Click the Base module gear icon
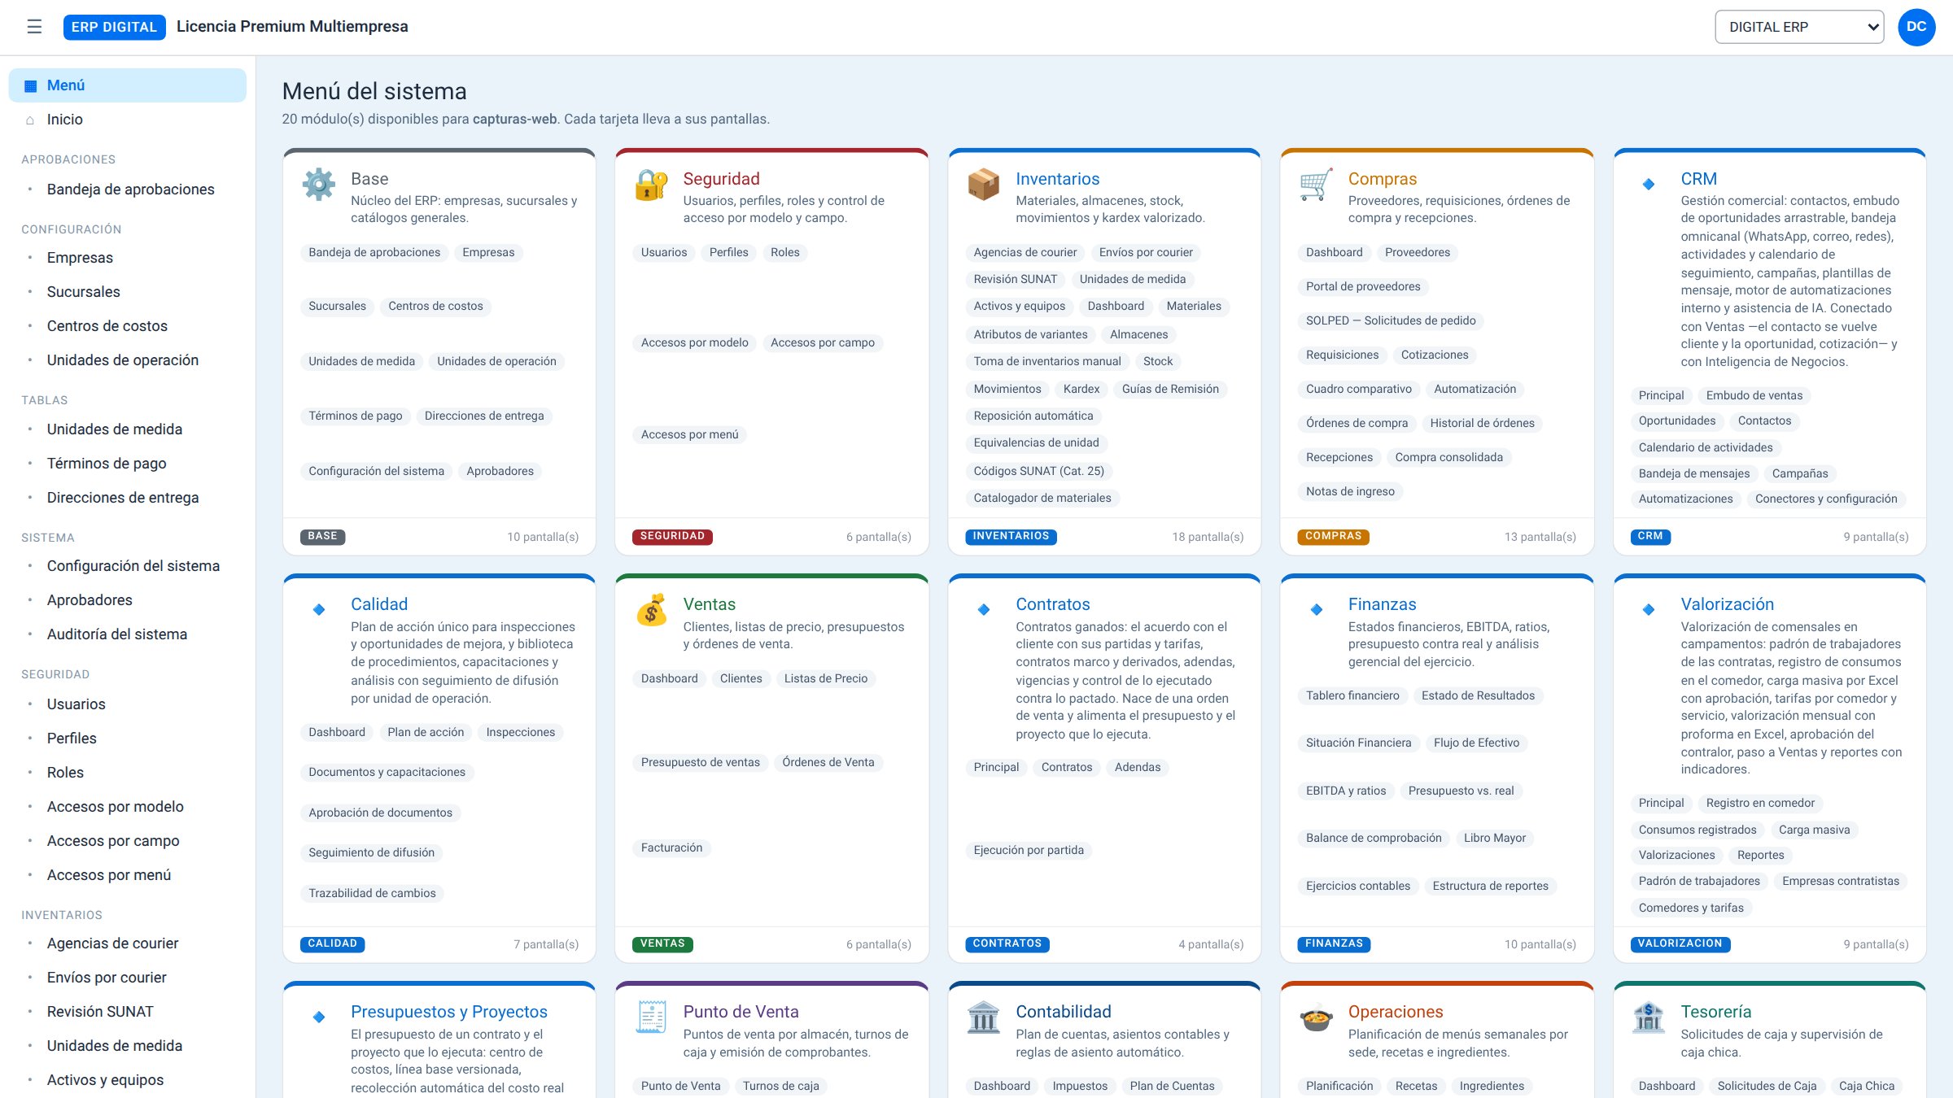The width and height of the screenshot is (1953, 1098). tap(318, 185)
